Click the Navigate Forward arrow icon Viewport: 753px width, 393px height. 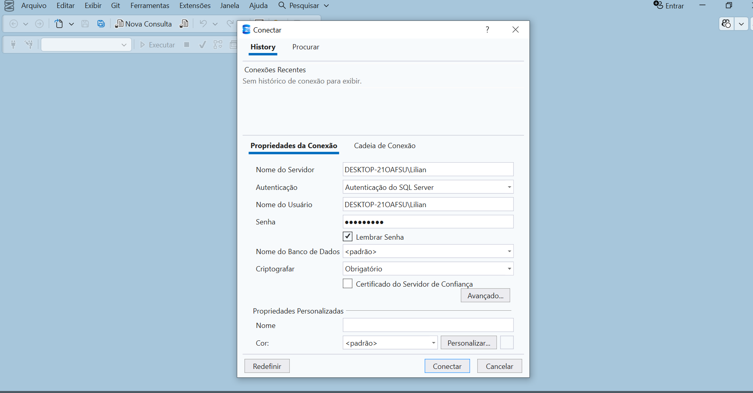pos(39,24)
